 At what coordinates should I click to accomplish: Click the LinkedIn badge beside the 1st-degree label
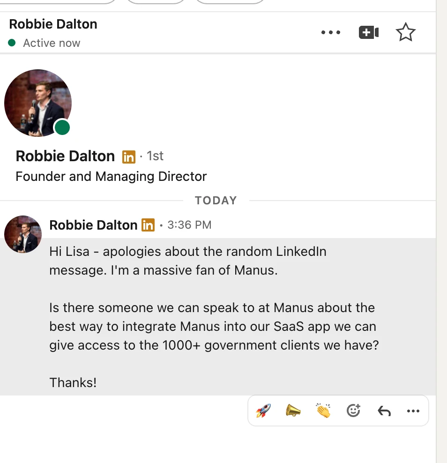point(128,157)
